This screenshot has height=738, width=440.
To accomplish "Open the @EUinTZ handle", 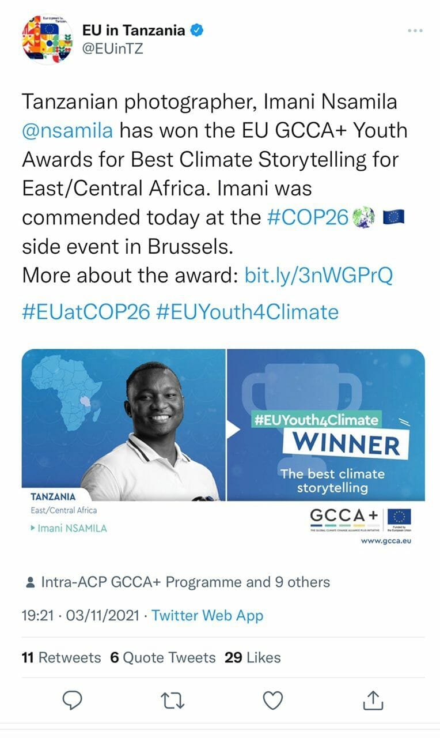I will (x=113, y=49).
